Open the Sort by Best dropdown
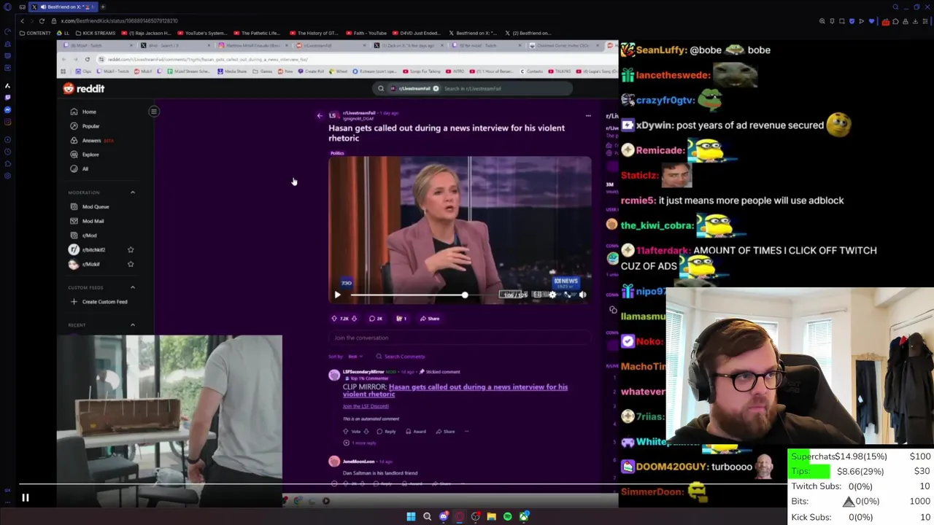 pos(354,357)
